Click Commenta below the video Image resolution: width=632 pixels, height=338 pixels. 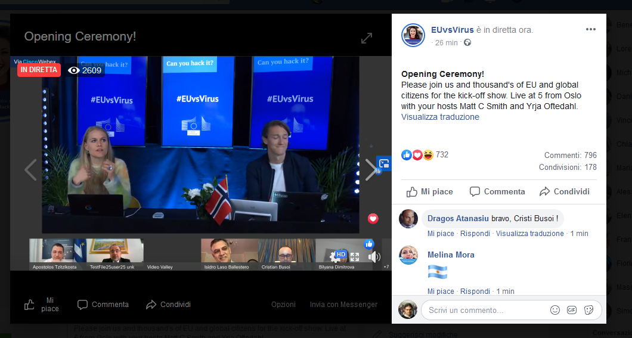pyautogui.click(x=103, y=305)
